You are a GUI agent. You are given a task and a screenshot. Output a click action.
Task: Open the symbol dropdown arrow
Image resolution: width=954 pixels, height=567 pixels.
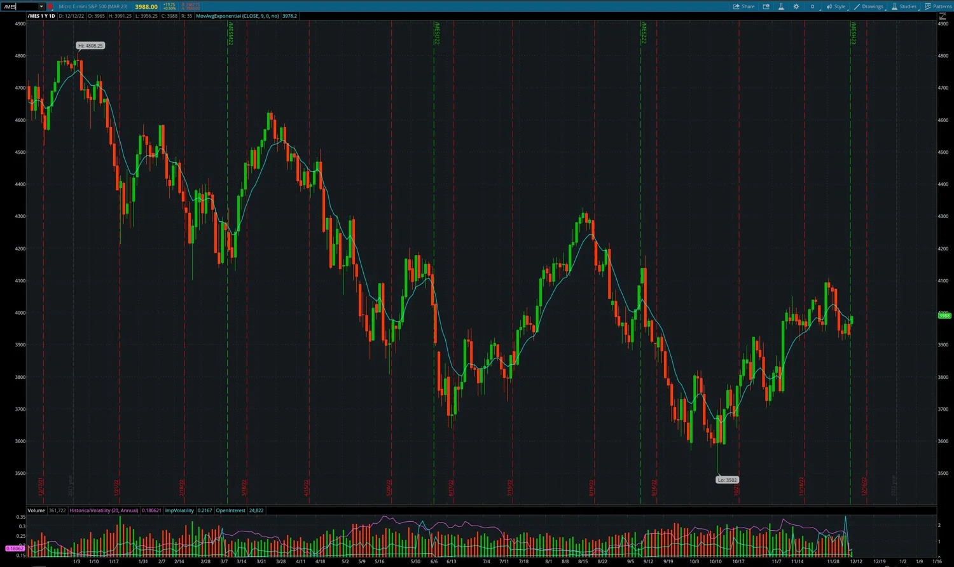point(41,6)
